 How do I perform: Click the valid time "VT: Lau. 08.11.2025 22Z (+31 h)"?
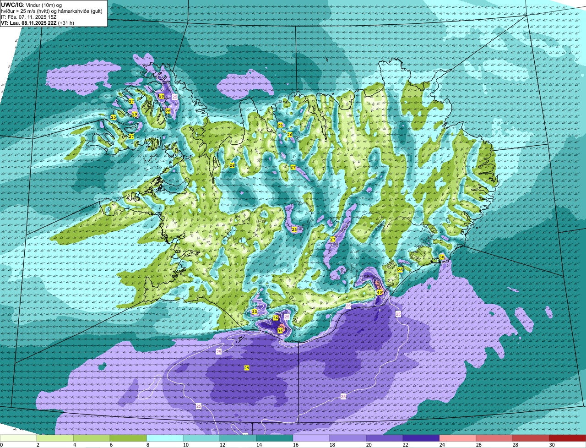click(38, 22)
